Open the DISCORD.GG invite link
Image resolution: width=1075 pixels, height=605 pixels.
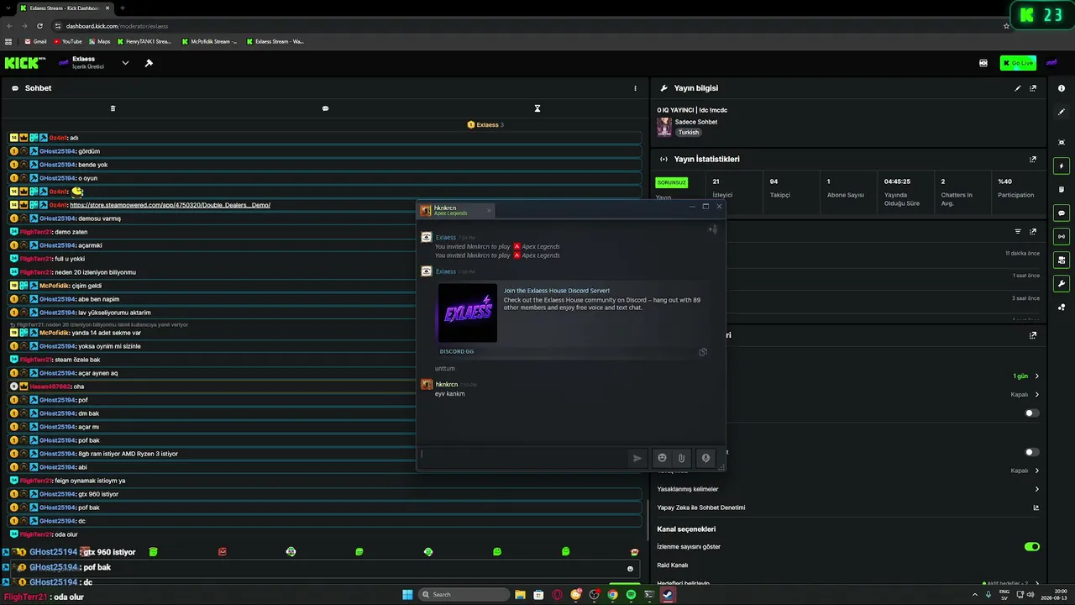coord(457,351)
